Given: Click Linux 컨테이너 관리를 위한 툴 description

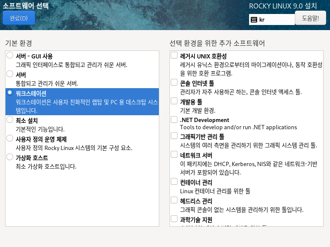Looking at the screenshot, I should pyautogui.click(x=215, y=191).
